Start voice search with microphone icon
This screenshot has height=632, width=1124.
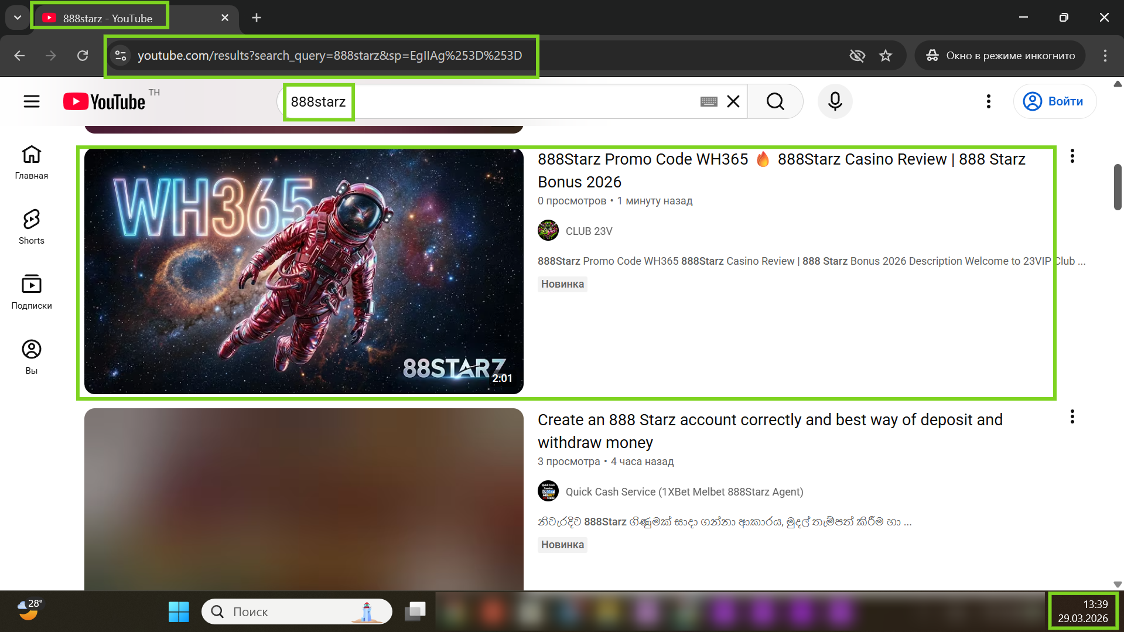coord(835,101)
